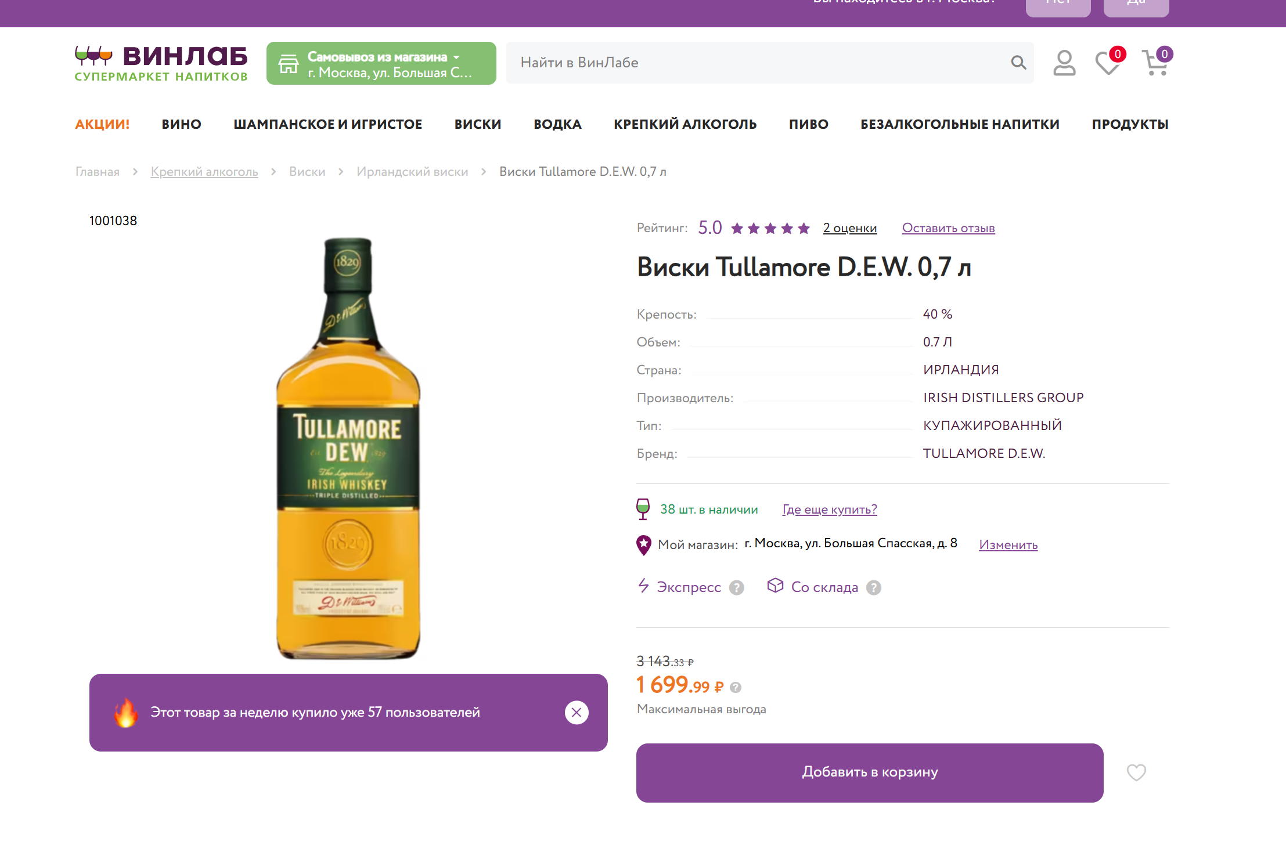1286x856 pixels.
Task: Click Добавить в корзину button
Action: point(869,772)
